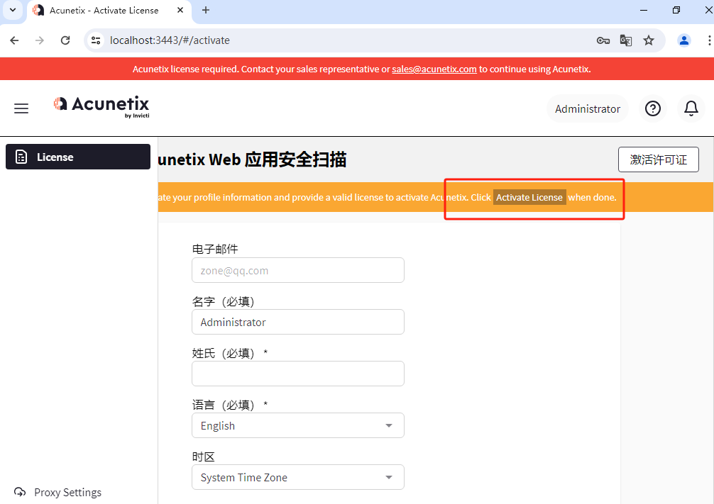
Task: Open Proxy Settings in the sidebar
Action: tap(57, 492)
